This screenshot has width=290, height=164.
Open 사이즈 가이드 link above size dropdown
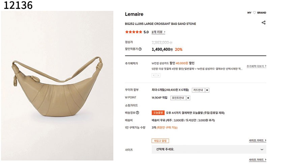pos(258,140)
